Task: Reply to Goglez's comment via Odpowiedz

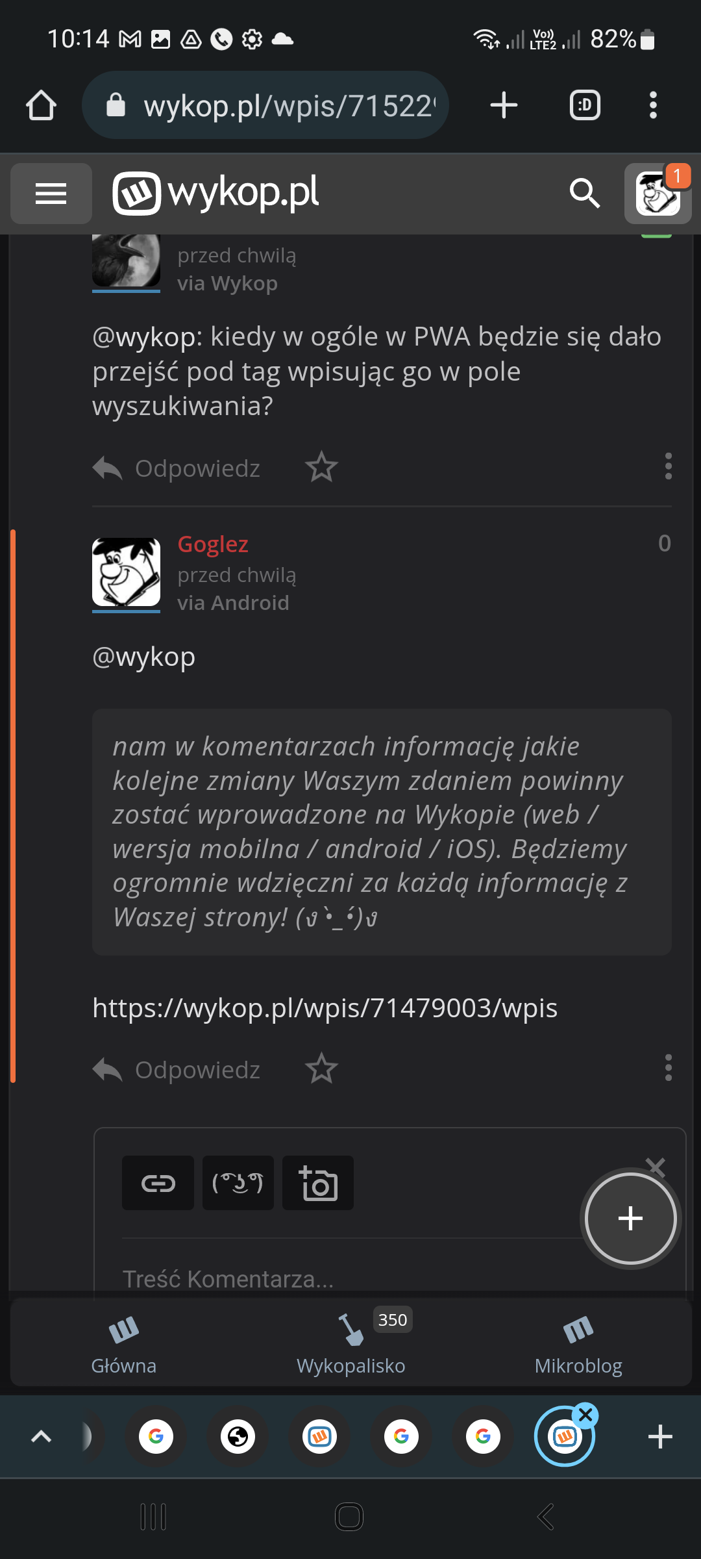Action: [x=177, y=1069]
